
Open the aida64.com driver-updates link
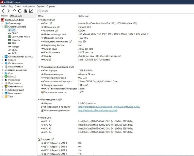point(98,110)
